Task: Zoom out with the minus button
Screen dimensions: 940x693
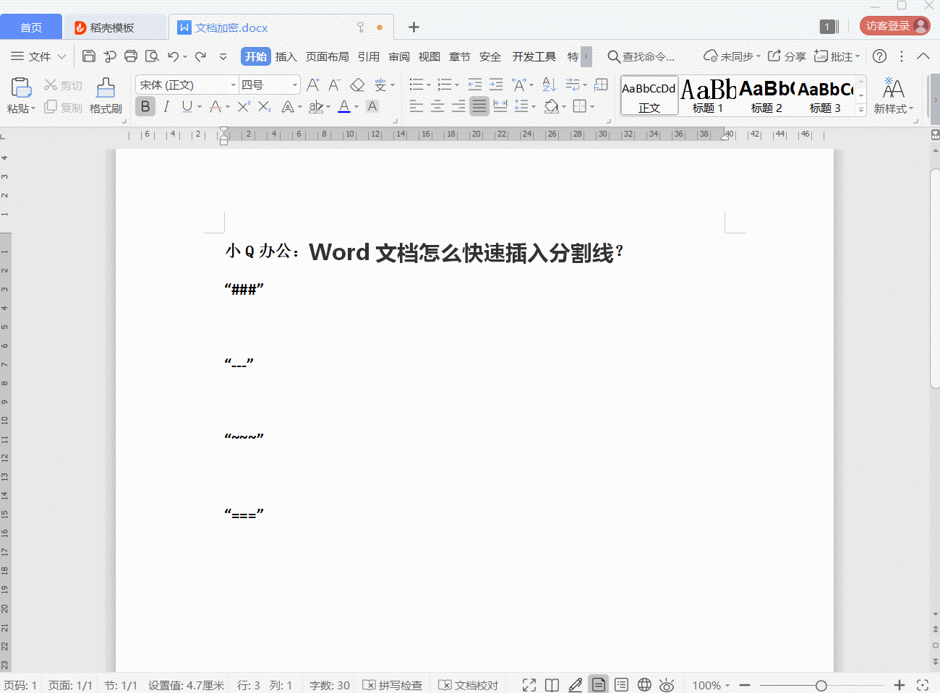Action: pyautogui.click(x=745, y=685)
